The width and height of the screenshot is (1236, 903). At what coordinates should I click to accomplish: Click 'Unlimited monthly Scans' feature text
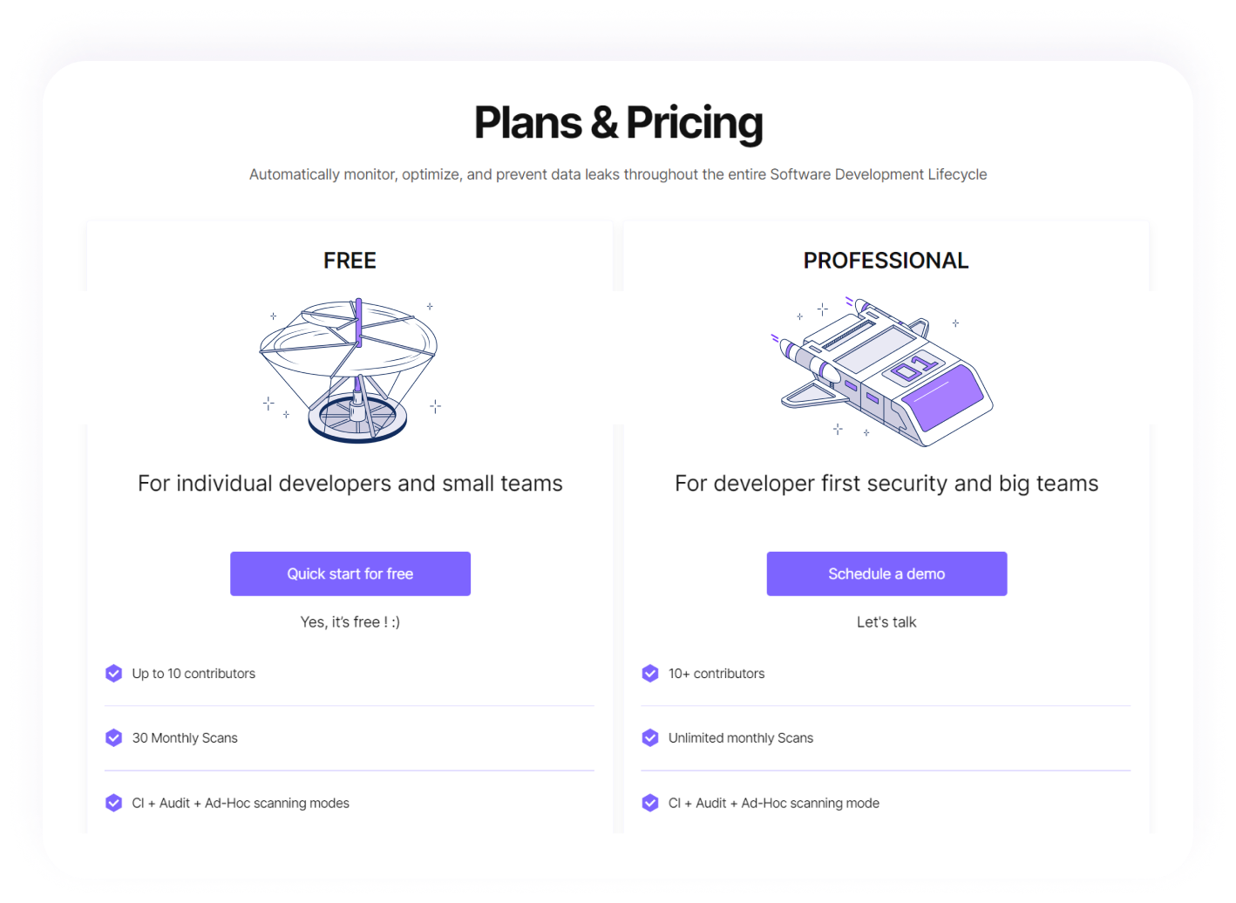[740, 738]
